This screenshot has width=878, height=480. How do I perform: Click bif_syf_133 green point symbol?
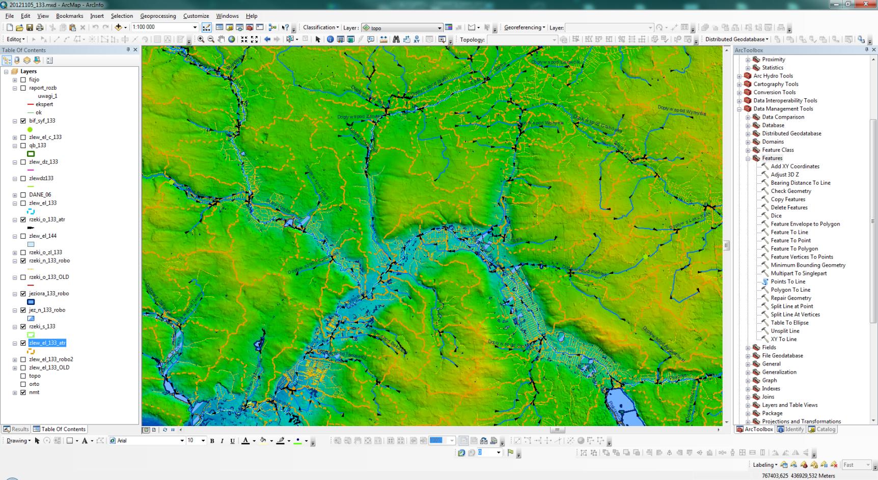(30, 129)
